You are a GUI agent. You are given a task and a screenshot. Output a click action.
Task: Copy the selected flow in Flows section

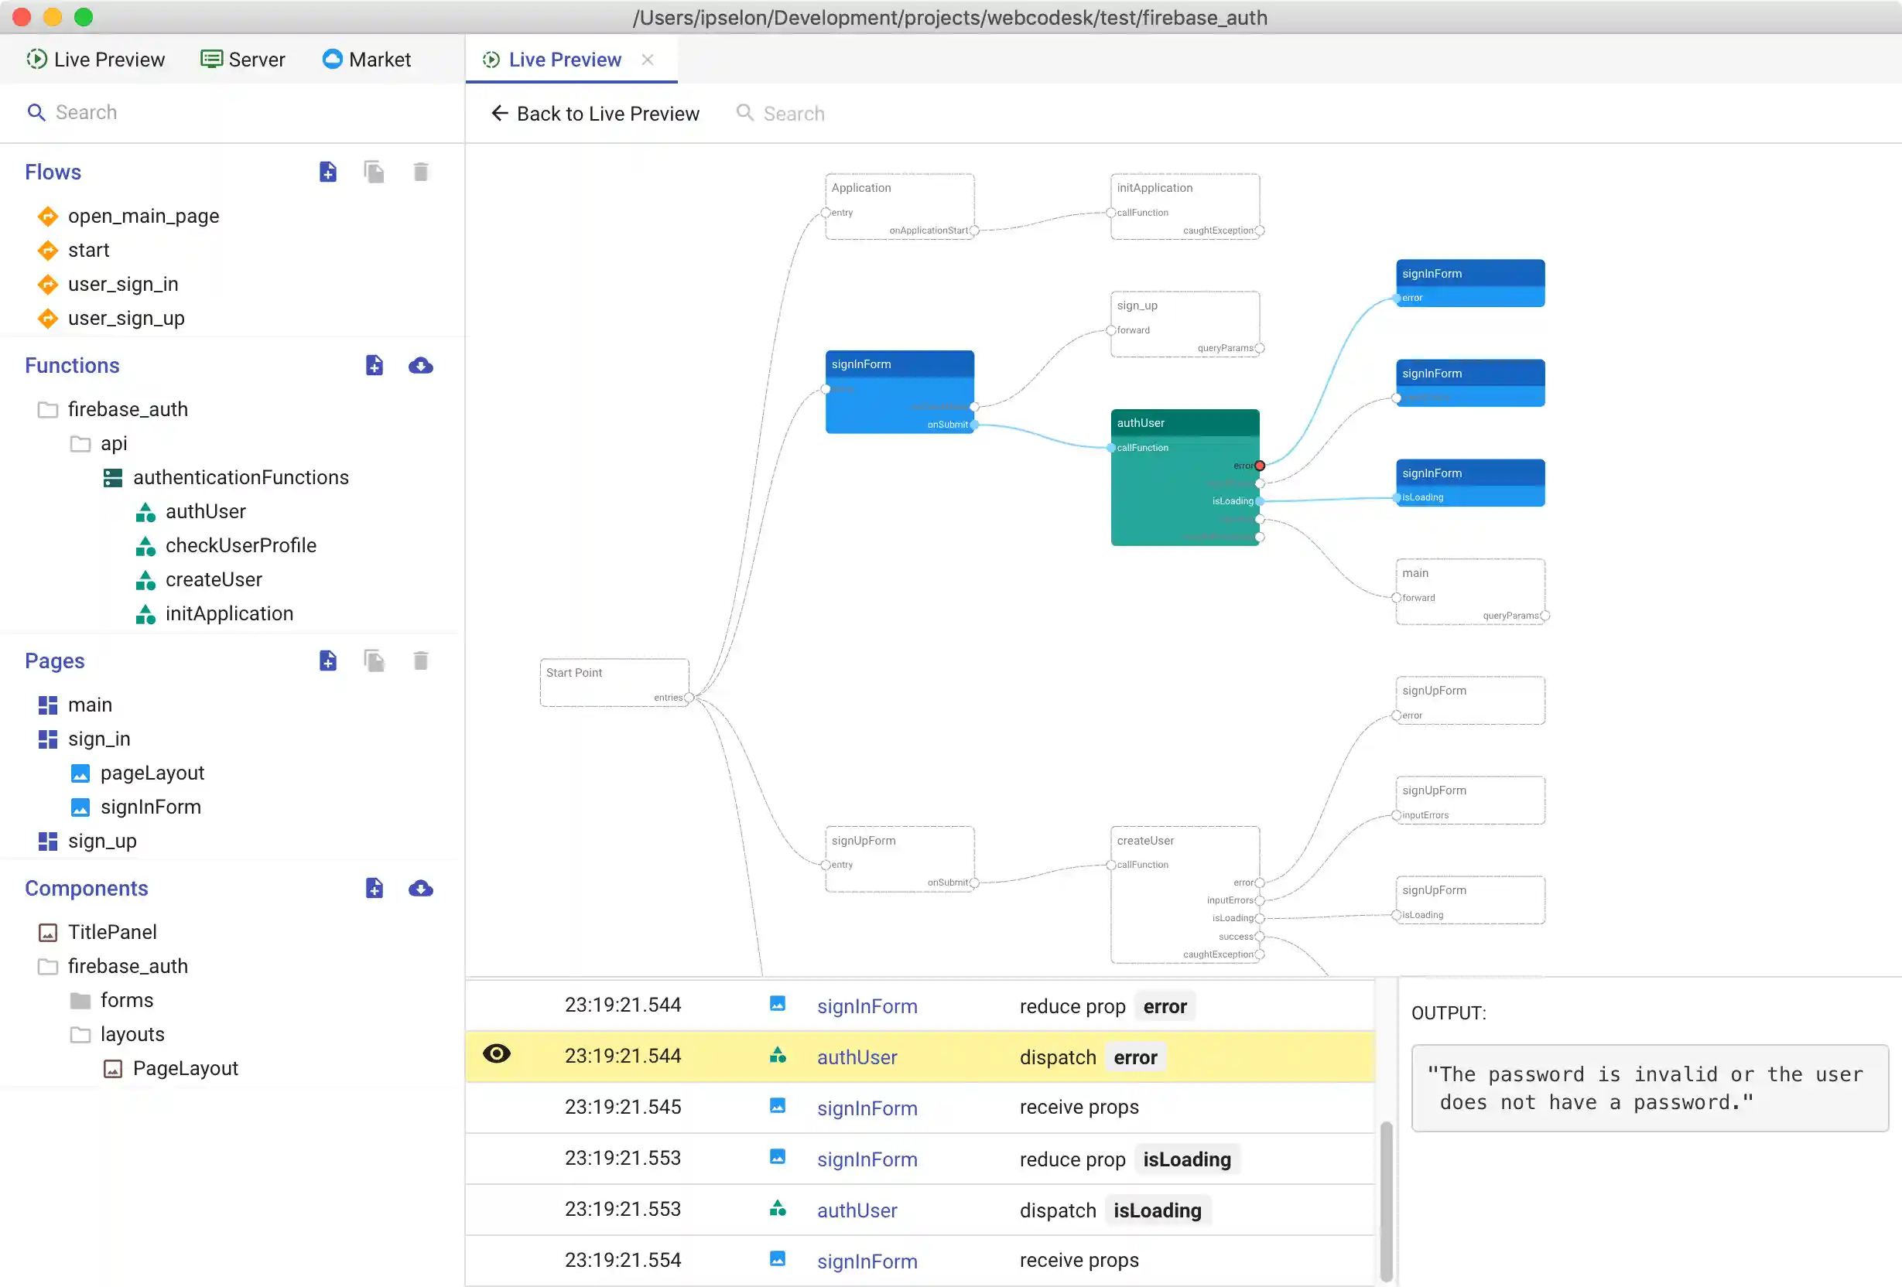point(374,172)
